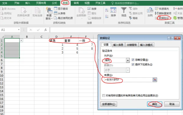Click the 连接 connections icon

coord(89,8)
